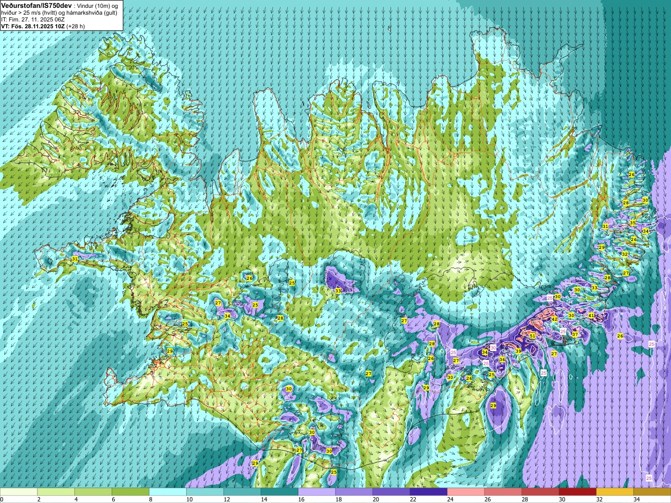Screen dimensions: 671x503
Task: Click the yellow gust label '51'
Action: pyautogui.click(x=532, y=336)
